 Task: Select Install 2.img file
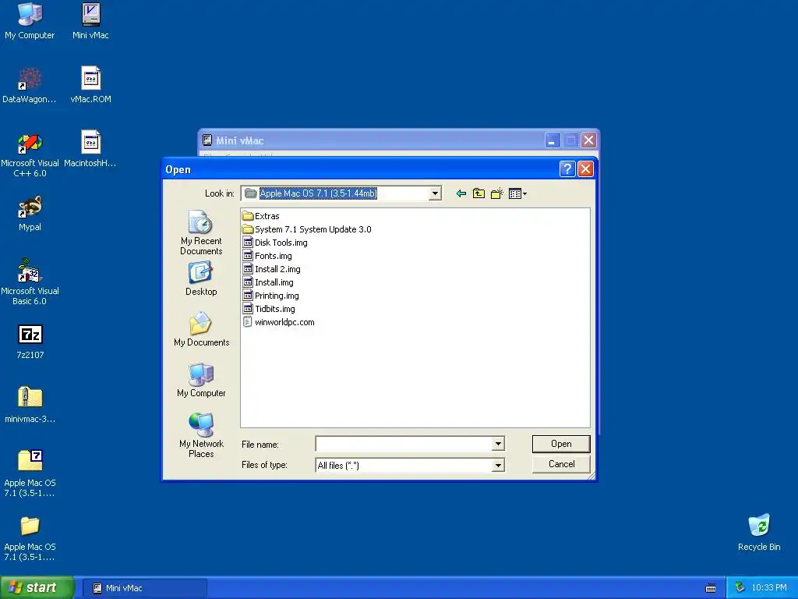point(272,269)
